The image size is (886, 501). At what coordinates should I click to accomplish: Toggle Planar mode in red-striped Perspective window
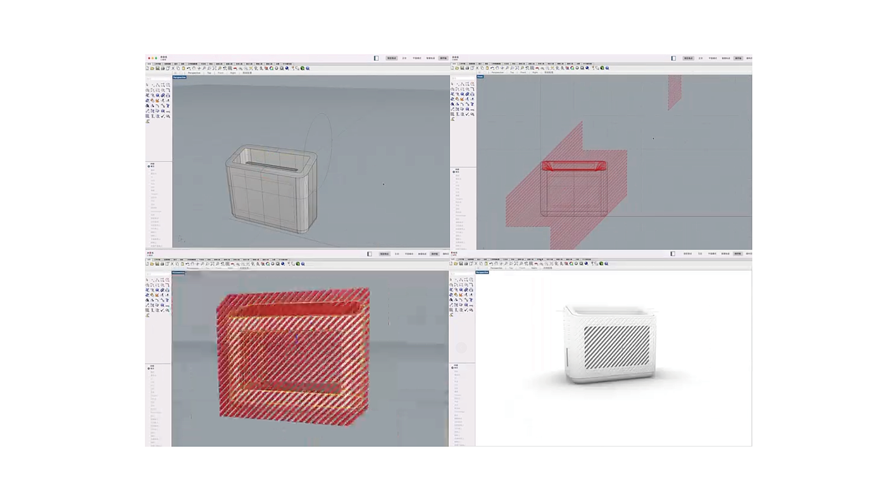(409, 254)
